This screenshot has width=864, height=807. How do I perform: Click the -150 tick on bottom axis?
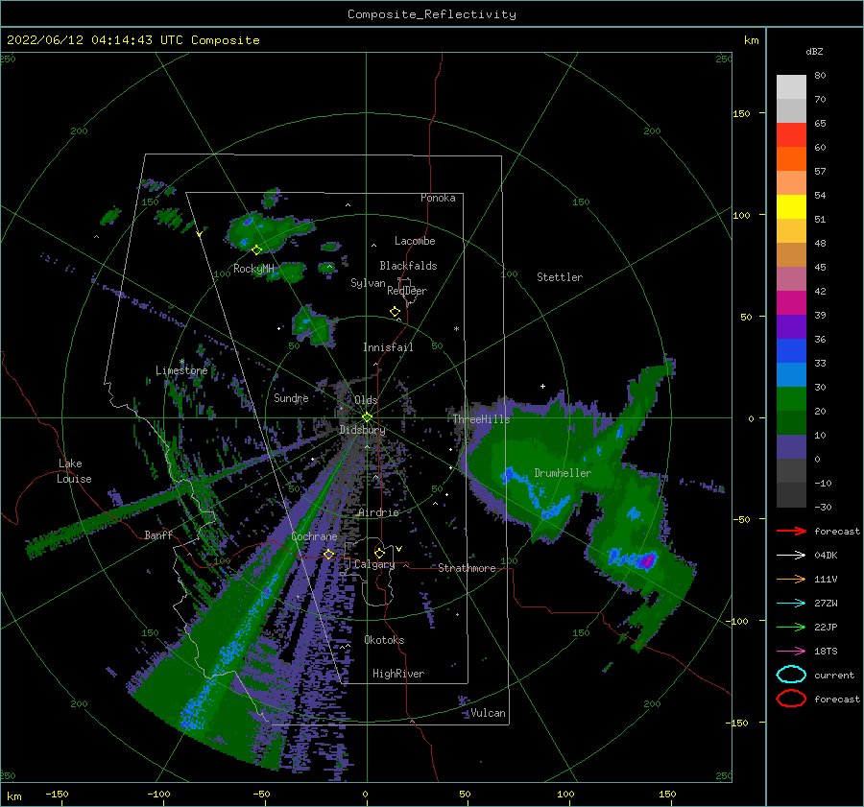[x=57, y=794]
